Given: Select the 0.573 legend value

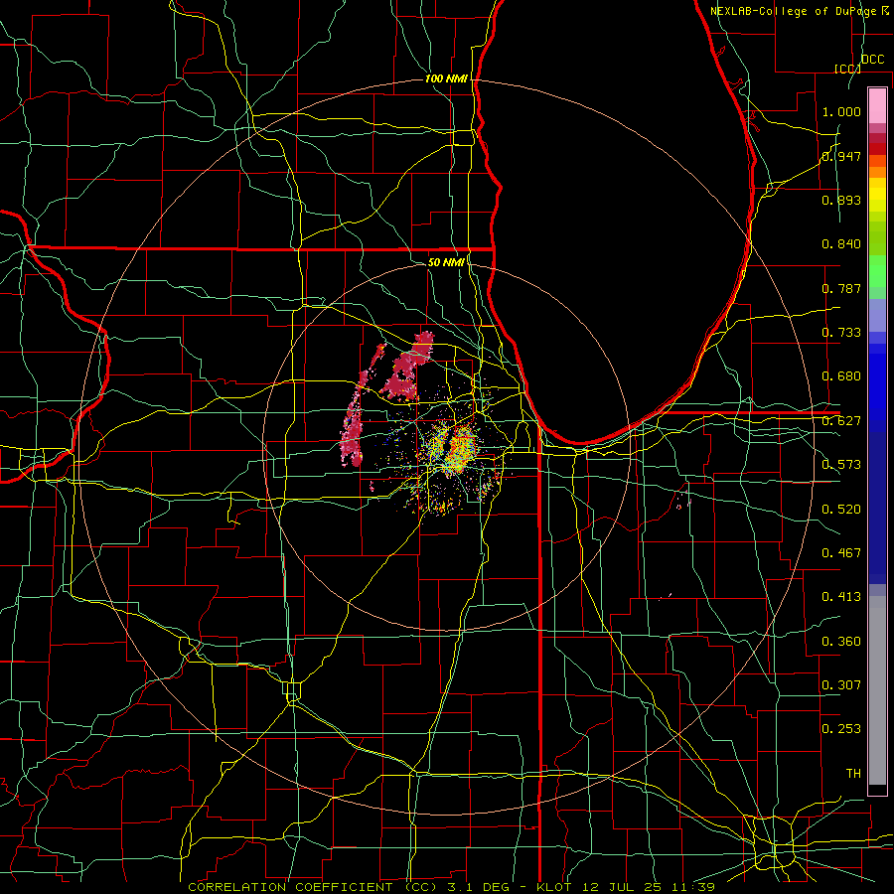Looking at the screenshot, I should 841,465.
